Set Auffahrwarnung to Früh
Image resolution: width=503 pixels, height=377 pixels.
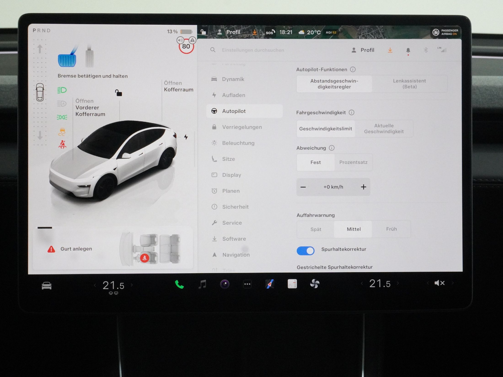coord(391,229)
